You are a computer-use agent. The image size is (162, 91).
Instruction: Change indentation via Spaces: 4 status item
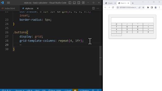coord(20,90)
